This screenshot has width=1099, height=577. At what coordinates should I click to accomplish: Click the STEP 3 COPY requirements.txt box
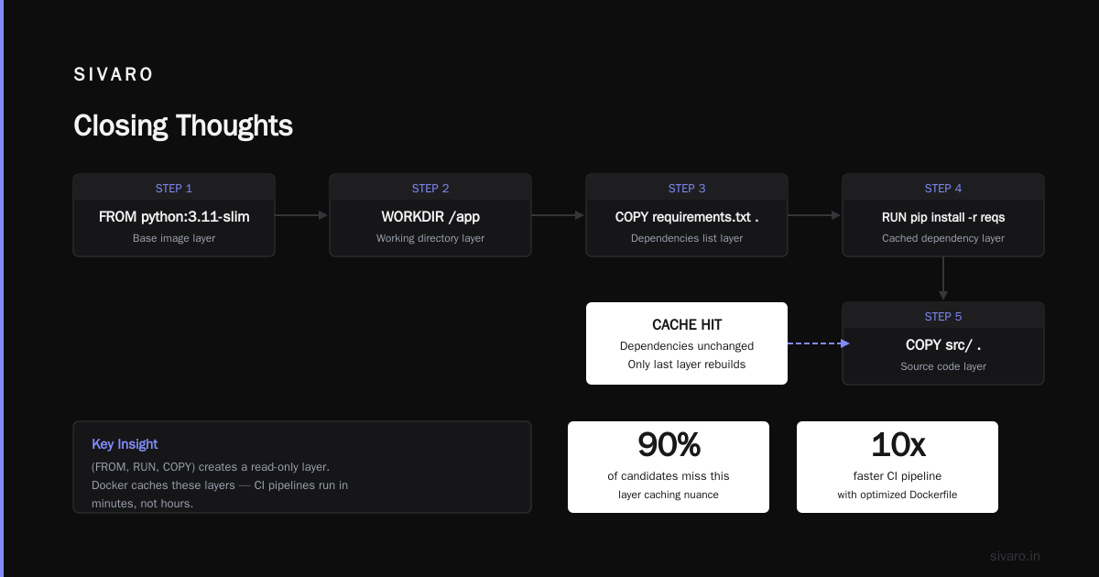[687, 215]
